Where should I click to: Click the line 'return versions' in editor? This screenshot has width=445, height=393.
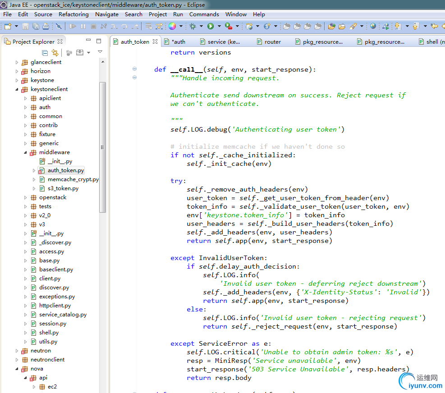(201, 52)
